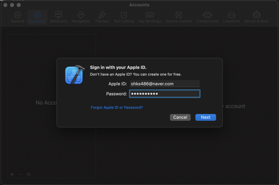The image size is (279, 185).
Task: Open the Key Bindings tab
Action: [150, 17]
